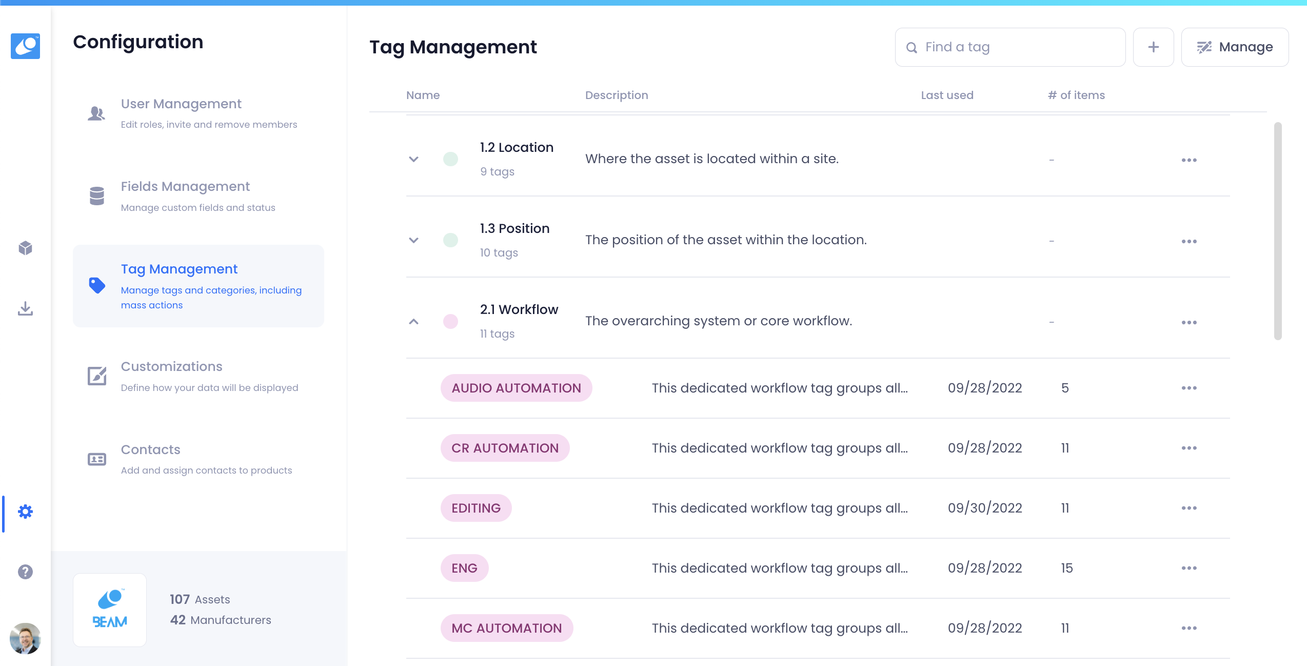Expand the 1.2 Location category
The image size is (1307, 666).
[413, 159]
